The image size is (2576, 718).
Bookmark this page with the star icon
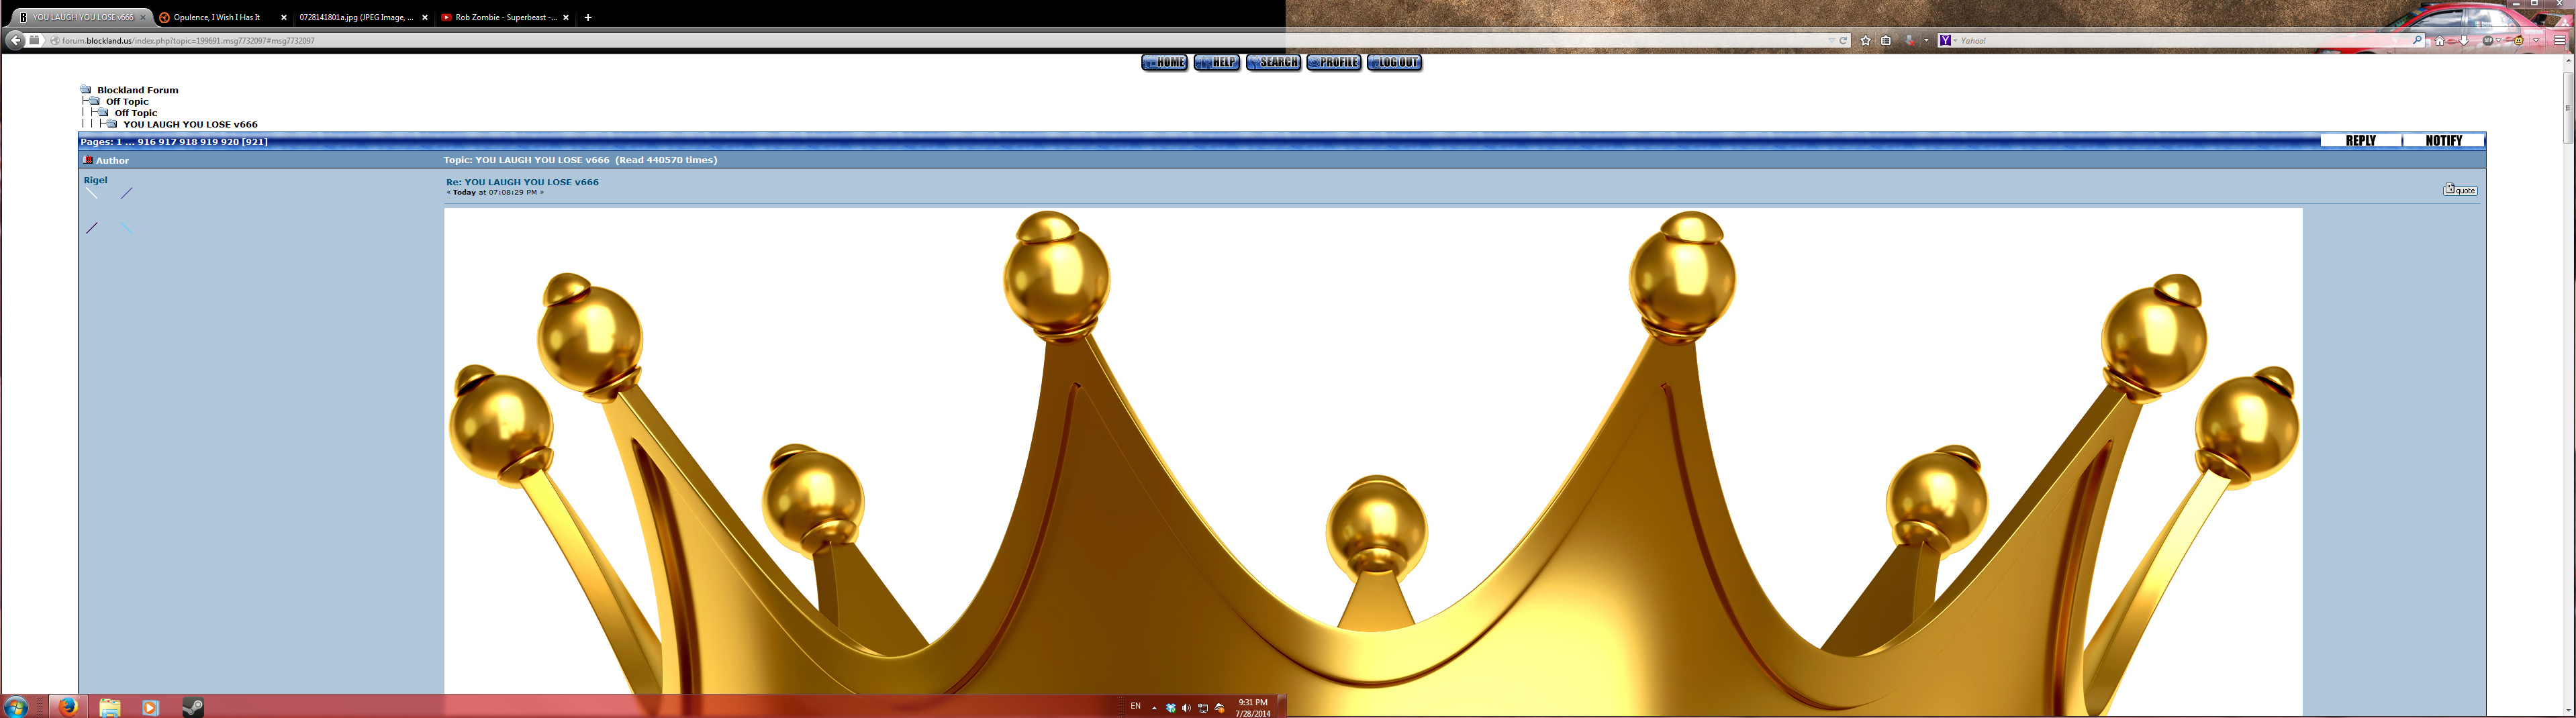pos(1866,41)
